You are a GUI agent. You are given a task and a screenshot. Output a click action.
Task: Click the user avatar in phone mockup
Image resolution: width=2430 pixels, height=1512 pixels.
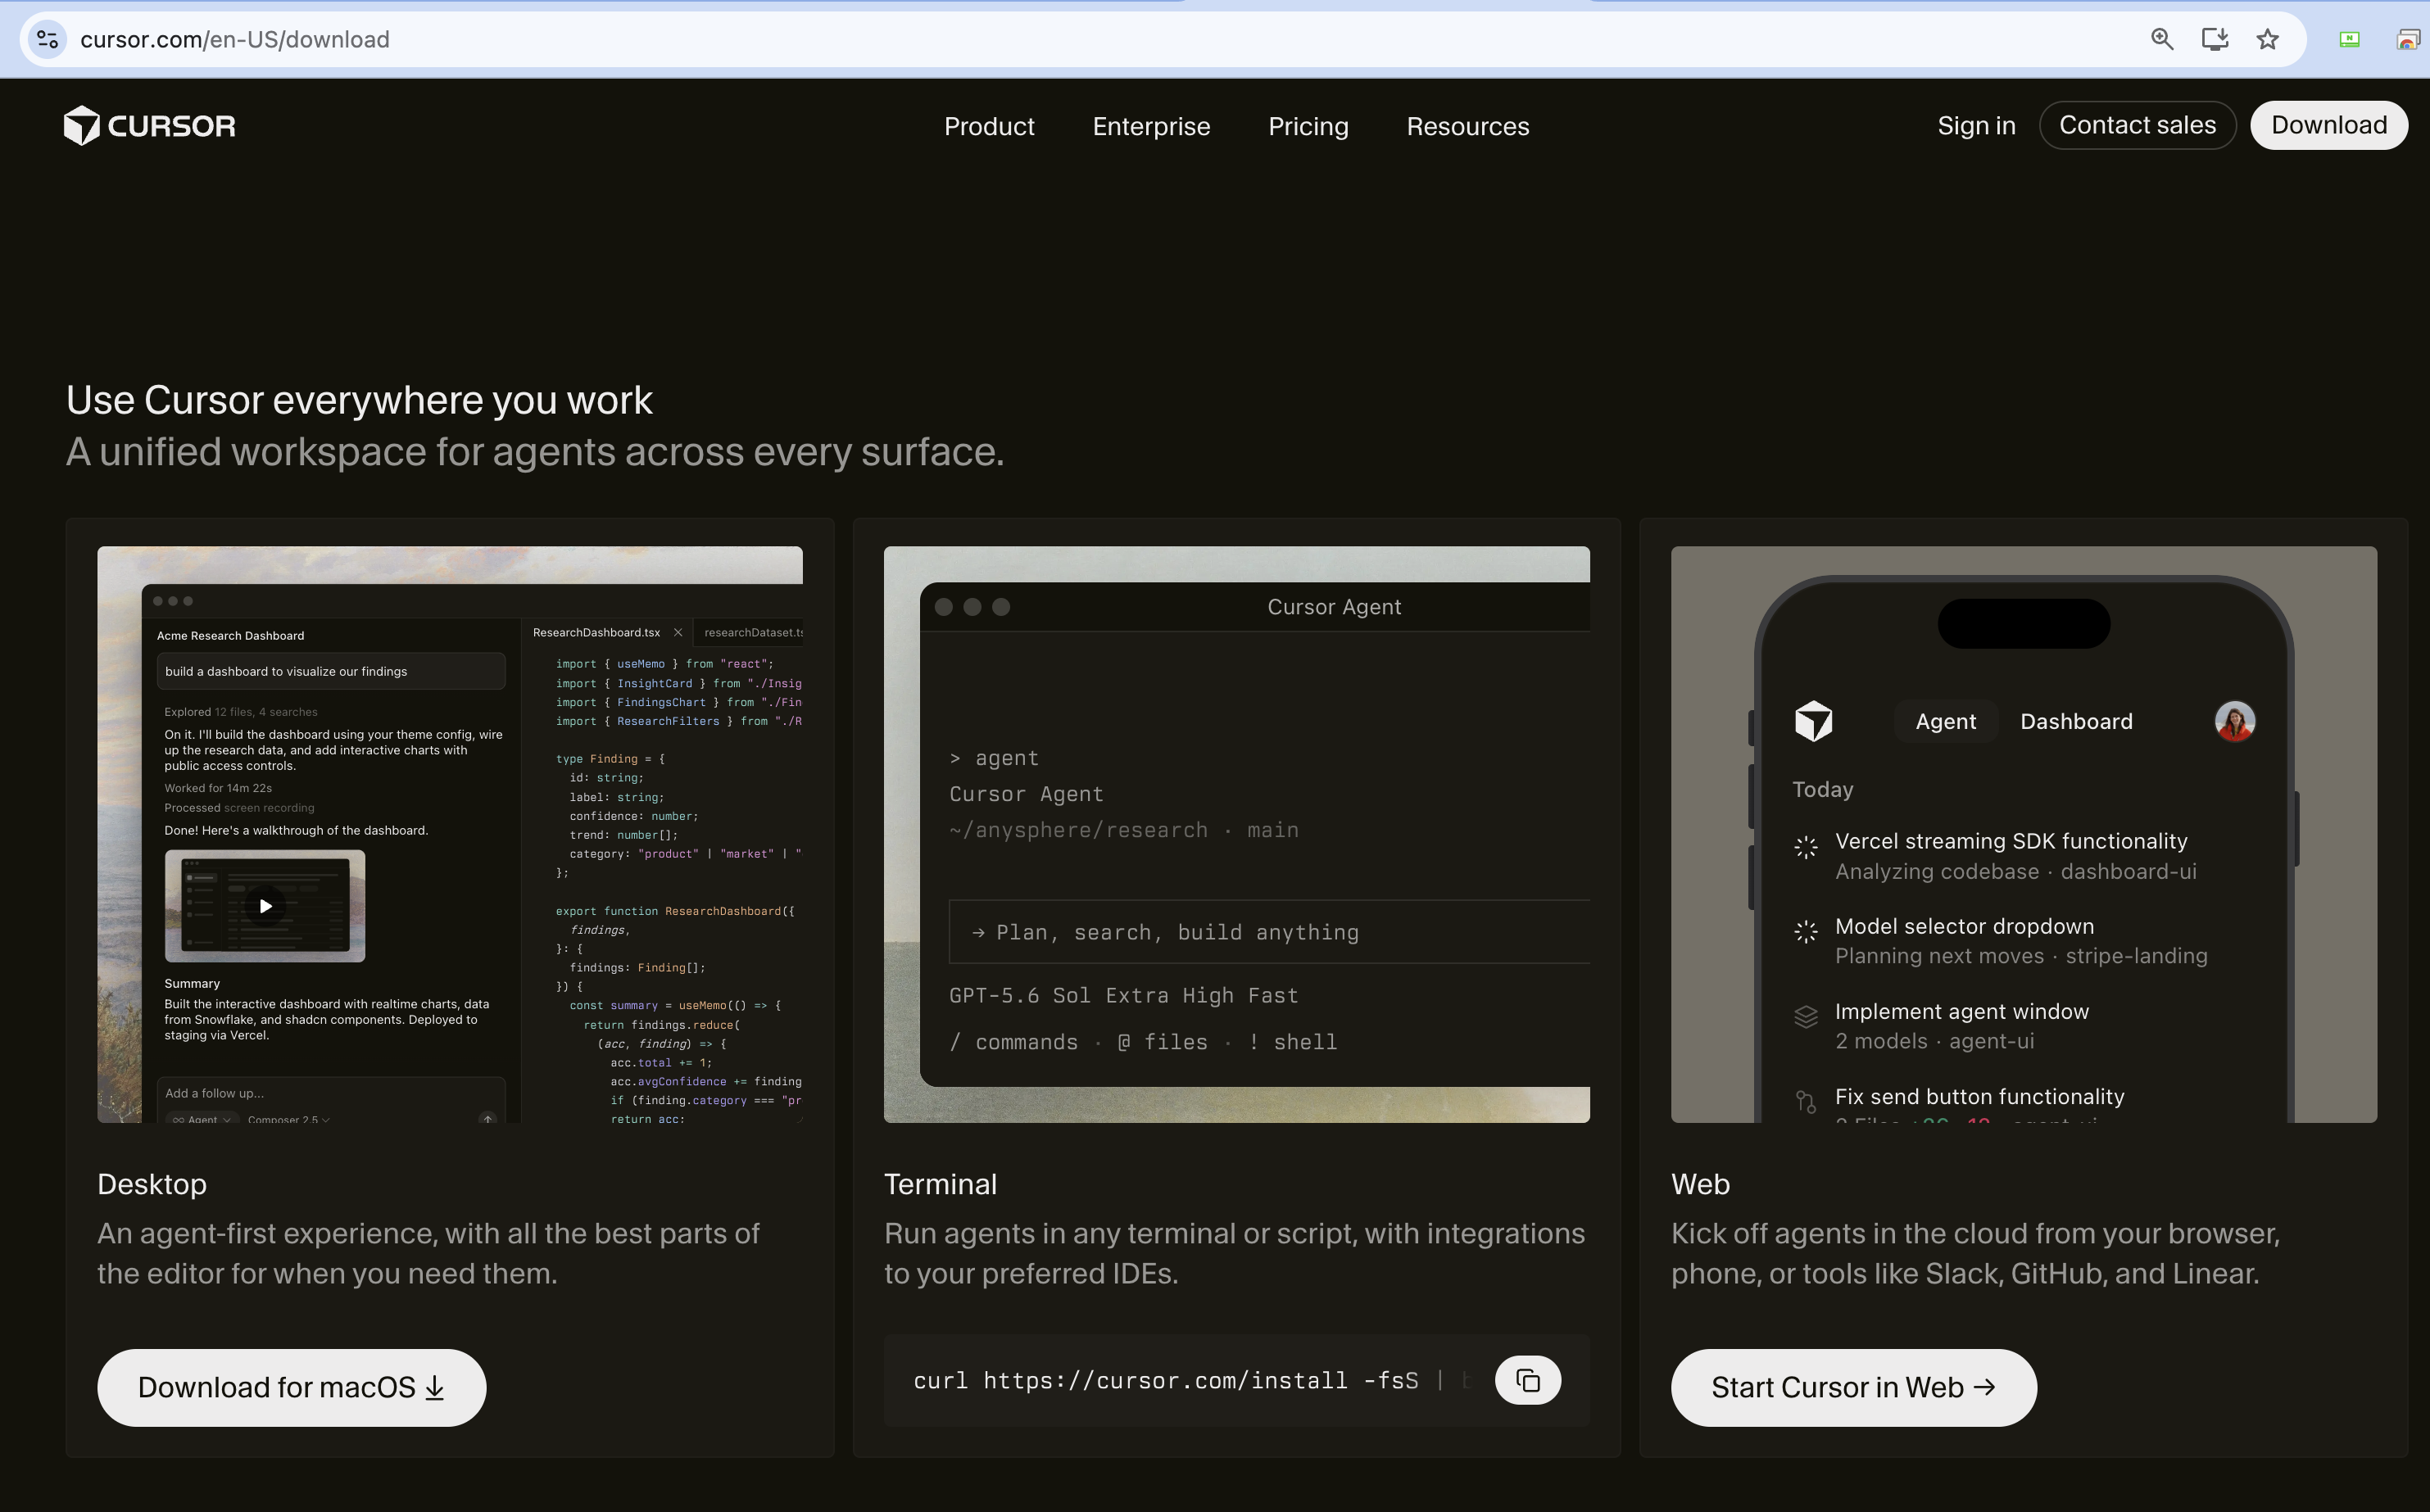click(2234, 721)
